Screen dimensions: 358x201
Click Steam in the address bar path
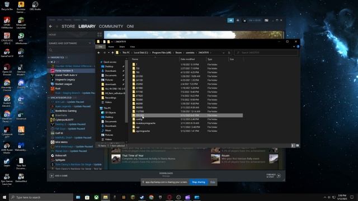pos(178,52)
